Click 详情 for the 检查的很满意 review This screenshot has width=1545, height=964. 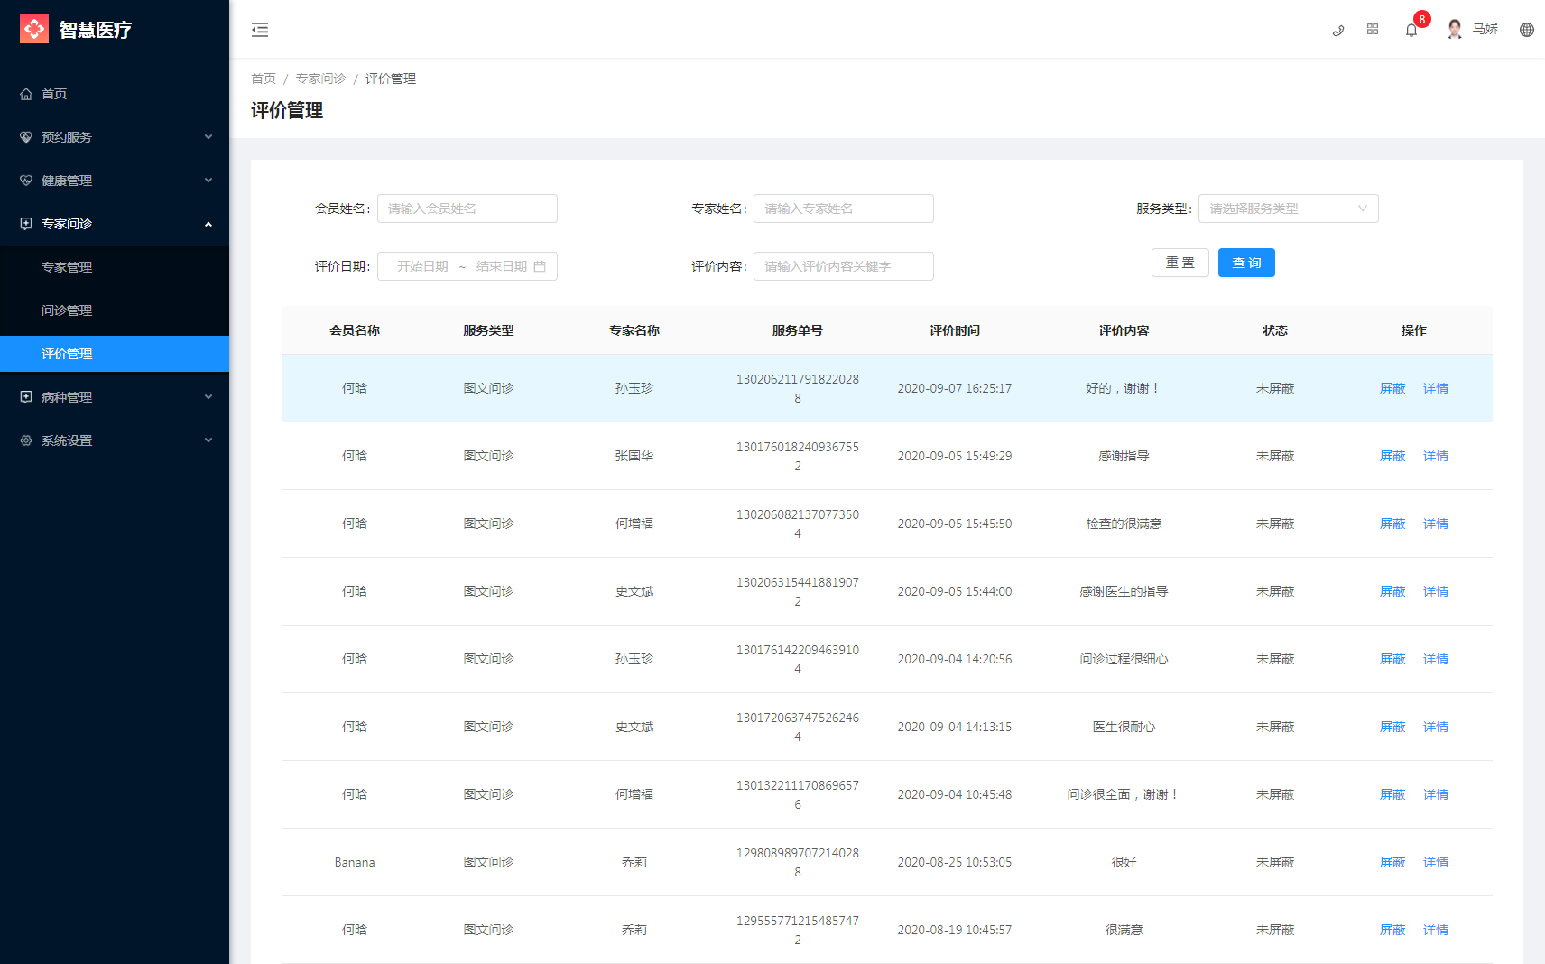click(x=1436, y=524)
